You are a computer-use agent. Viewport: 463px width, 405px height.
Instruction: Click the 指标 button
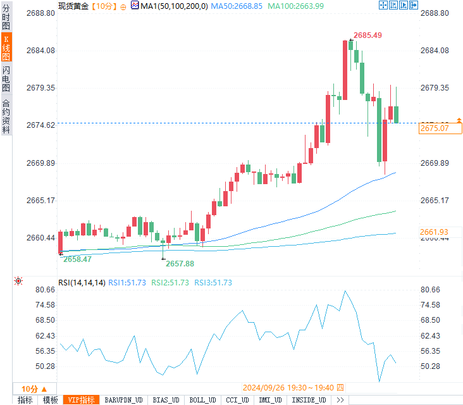point(25,400)
